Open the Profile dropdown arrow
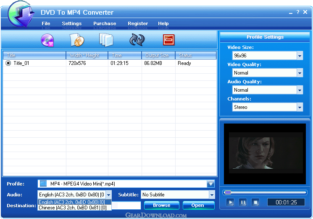The height and width of the screenshot is (219, 313). [x=210, y=184]
